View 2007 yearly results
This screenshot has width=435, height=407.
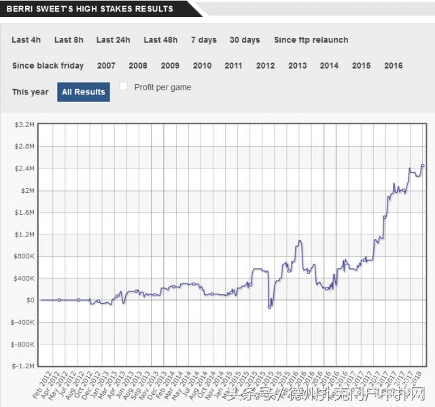106,66
